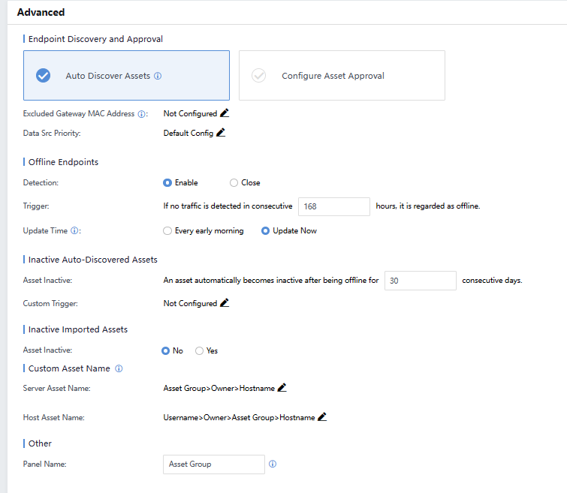The height and width of the screenshot is (493, 567).
Task: Select Yes for inactive imported assets
Action: pos(199,350)
